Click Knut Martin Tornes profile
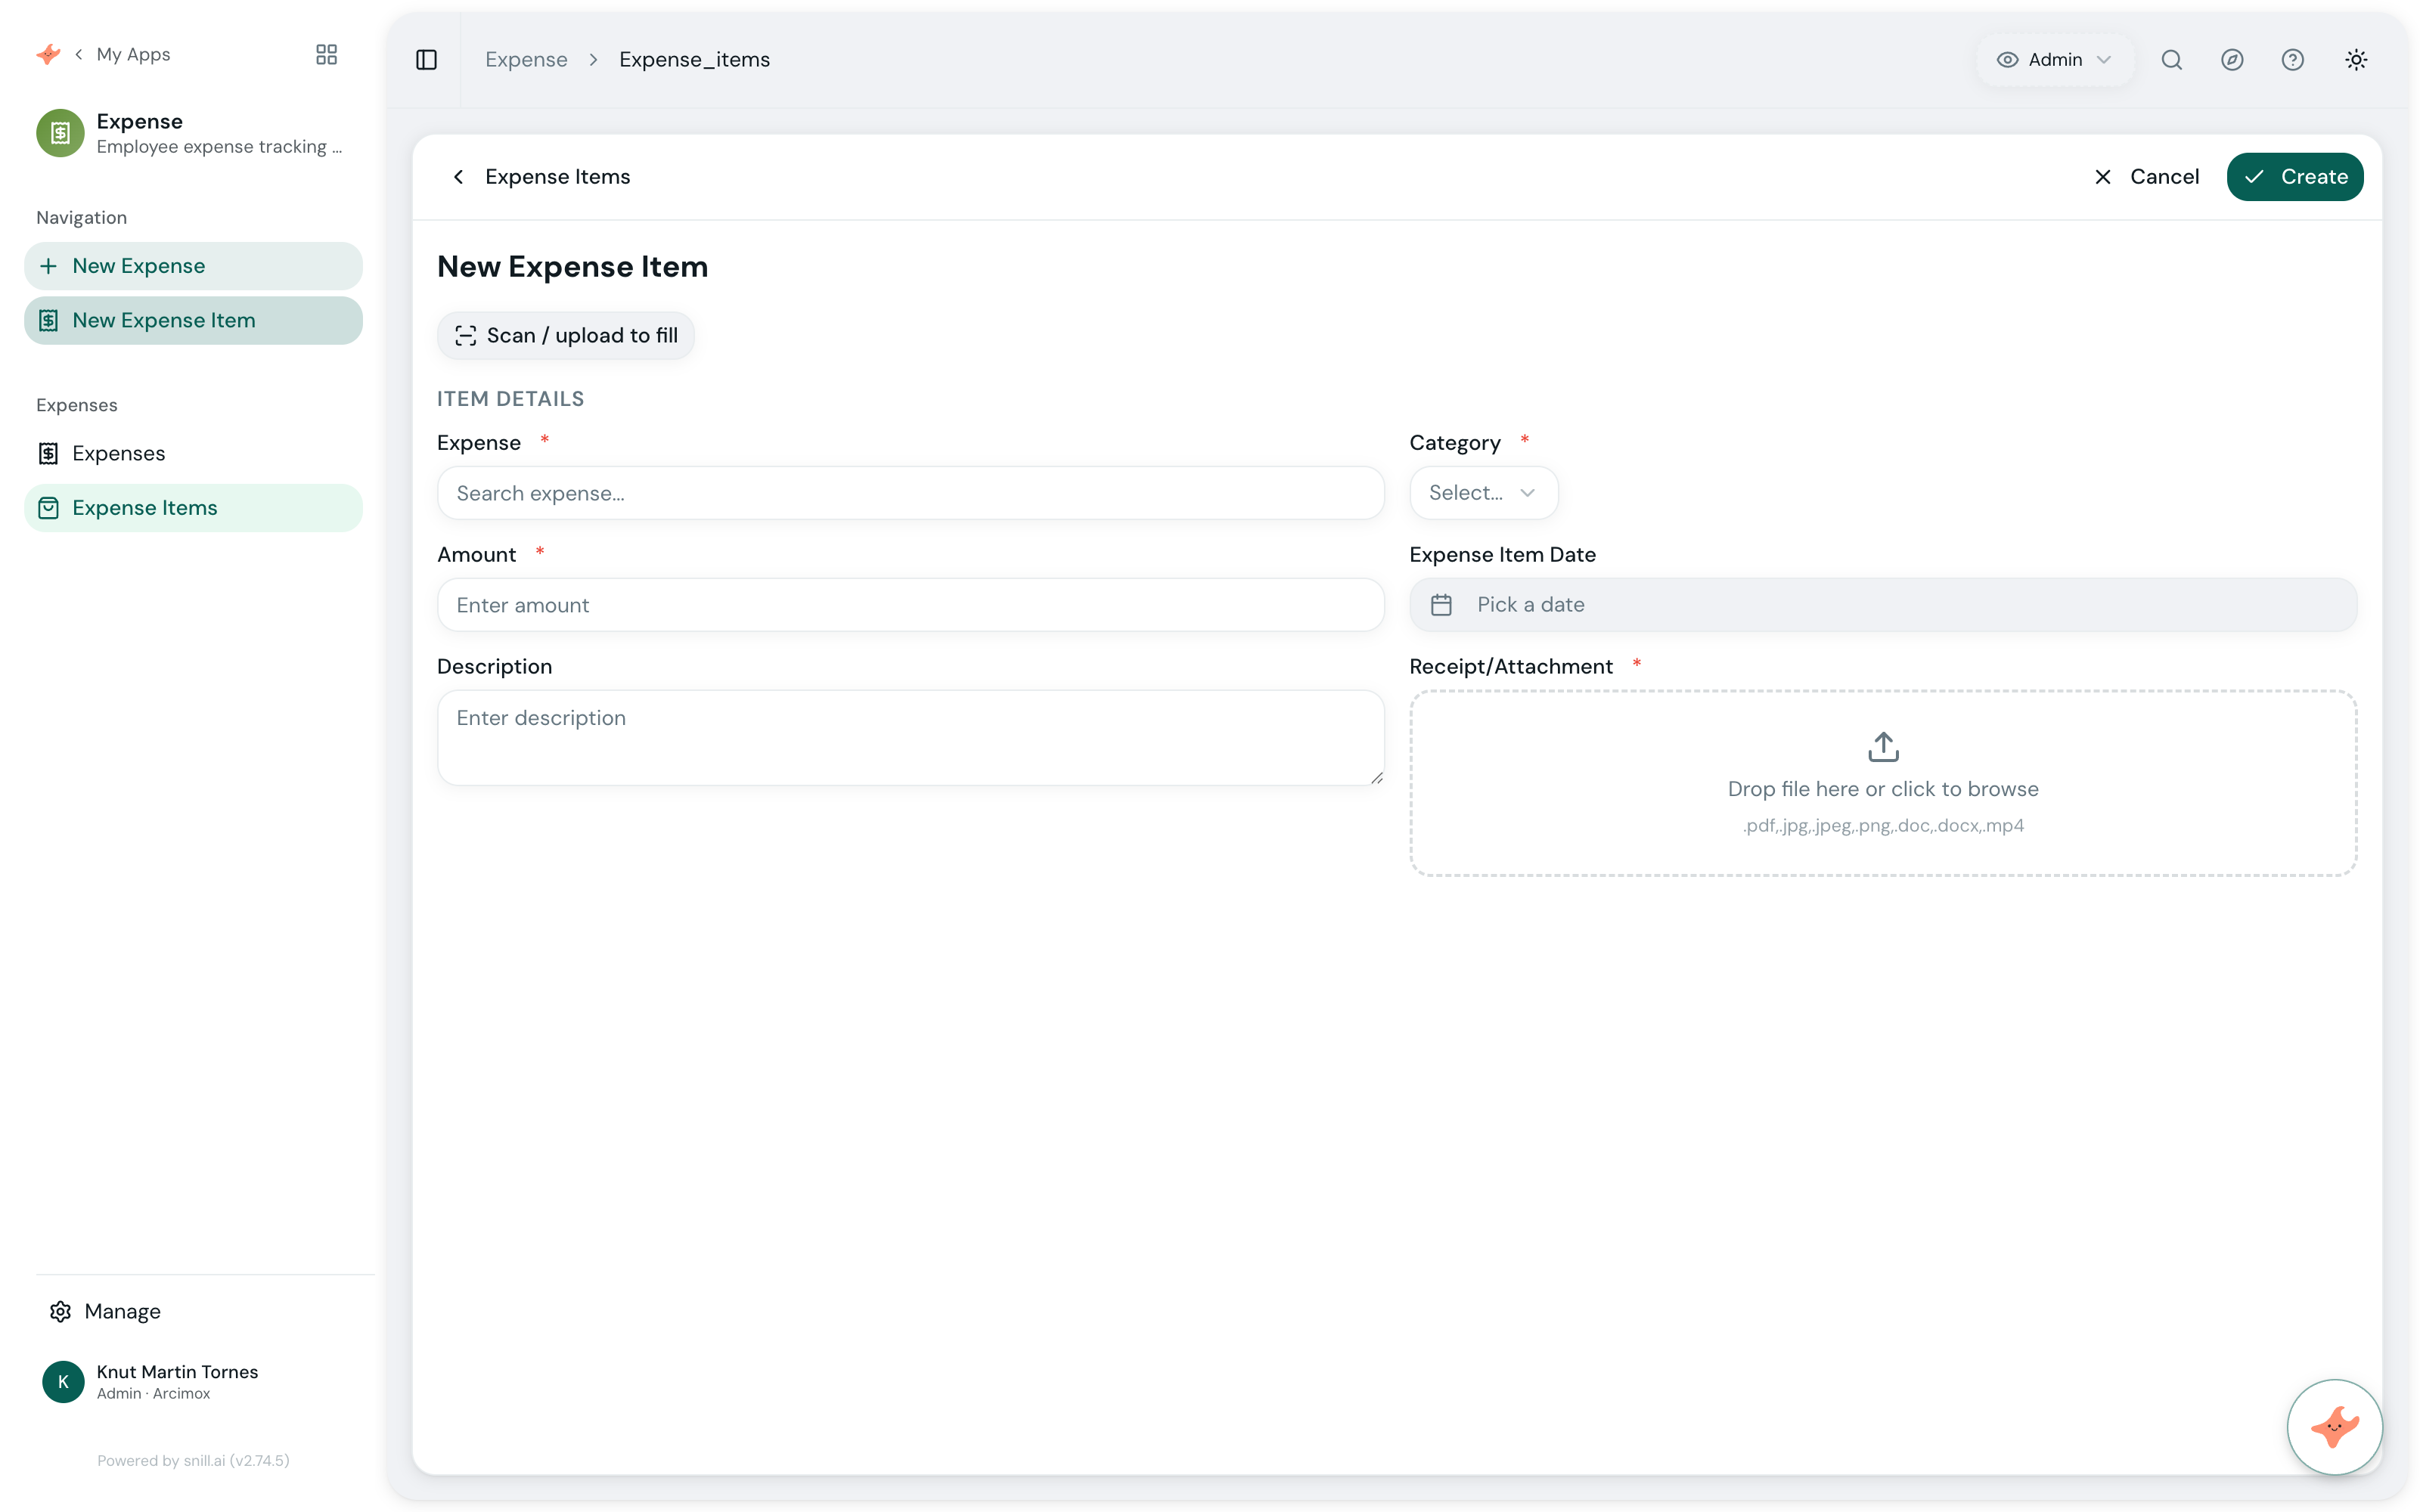Image resolution: width=2420 pixels, height=1512 pixels. [193, 1381]
